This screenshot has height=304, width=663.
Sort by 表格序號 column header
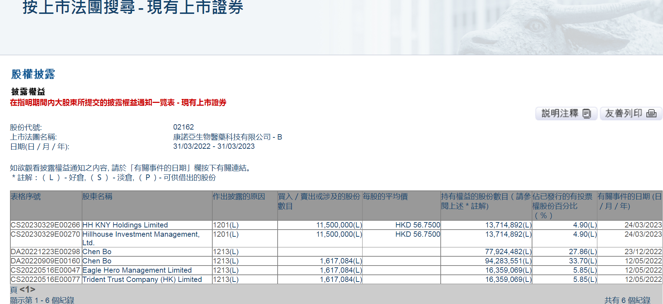pyautogui.click(x=26, y=196)
